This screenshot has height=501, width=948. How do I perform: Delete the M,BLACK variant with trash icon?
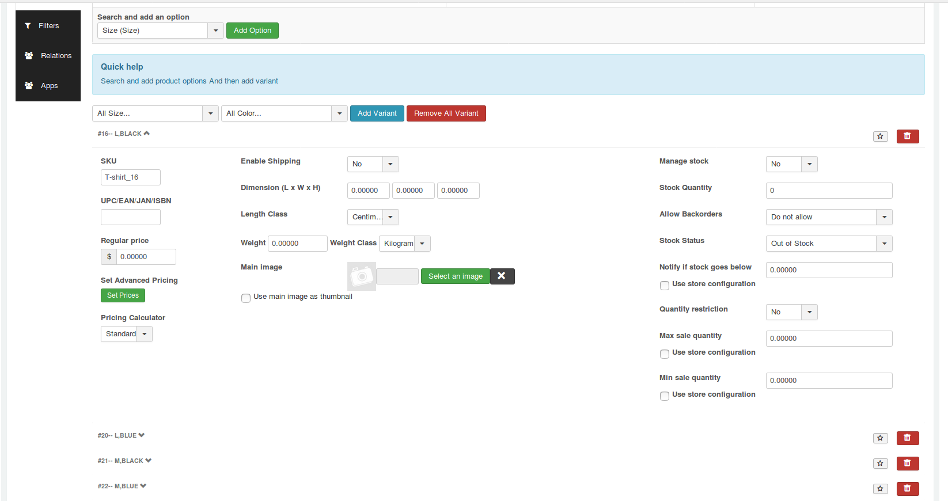point(907,464)
